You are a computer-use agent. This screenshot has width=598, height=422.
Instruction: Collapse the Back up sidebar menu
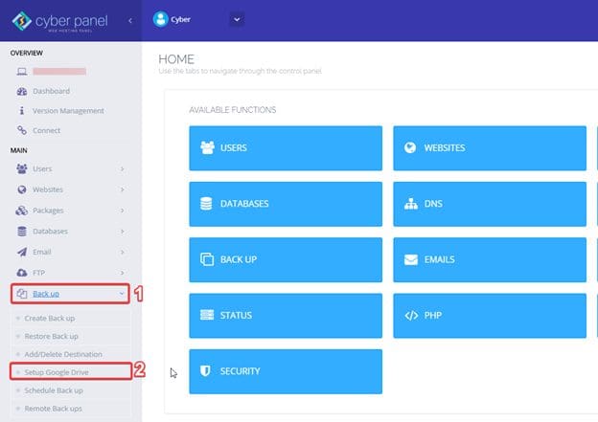[x=122, y=294]
